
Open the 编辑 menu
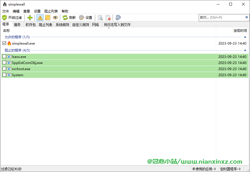point(16,11)
